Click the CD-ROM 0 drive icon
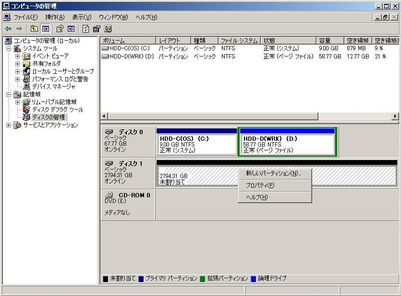The image size is (401, 296). click(109, 195)
